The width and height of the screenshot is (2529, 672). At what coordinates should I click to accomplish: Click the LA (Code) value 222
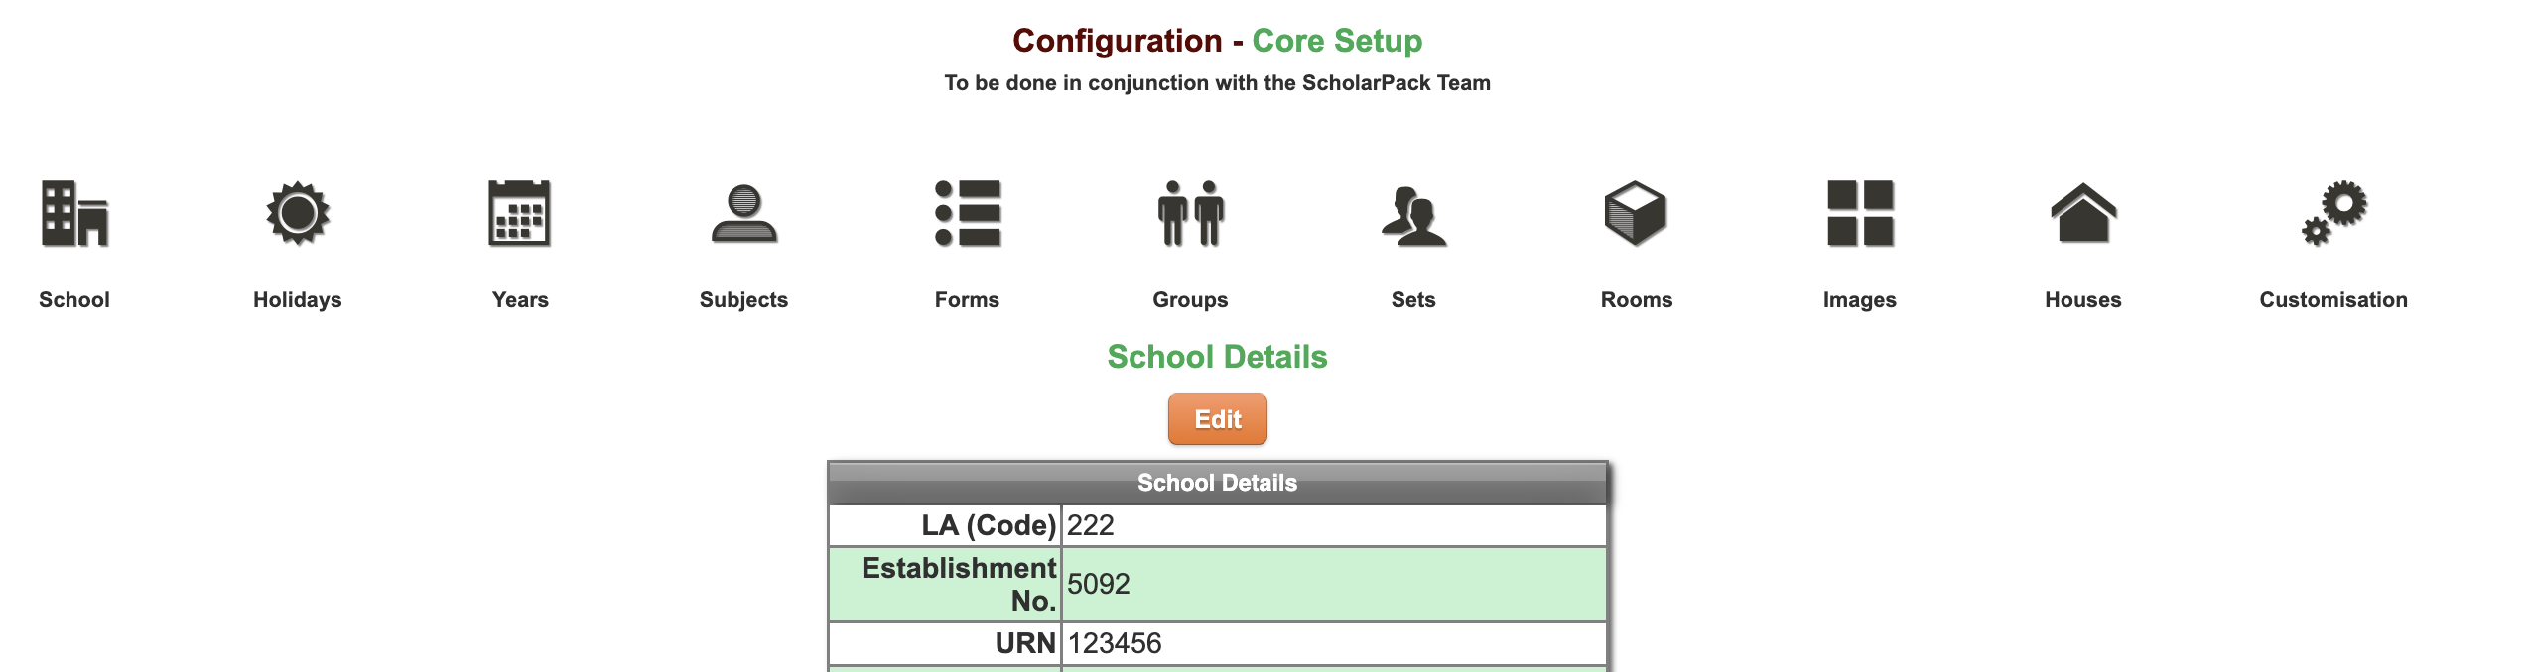(1091, 525)
